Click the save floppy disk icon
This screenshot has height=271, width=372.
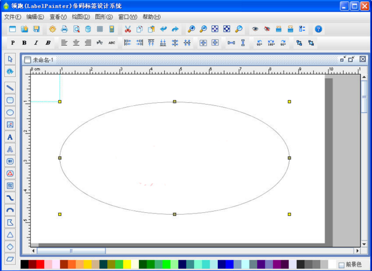pyautogui.click(x=36, y=29)
